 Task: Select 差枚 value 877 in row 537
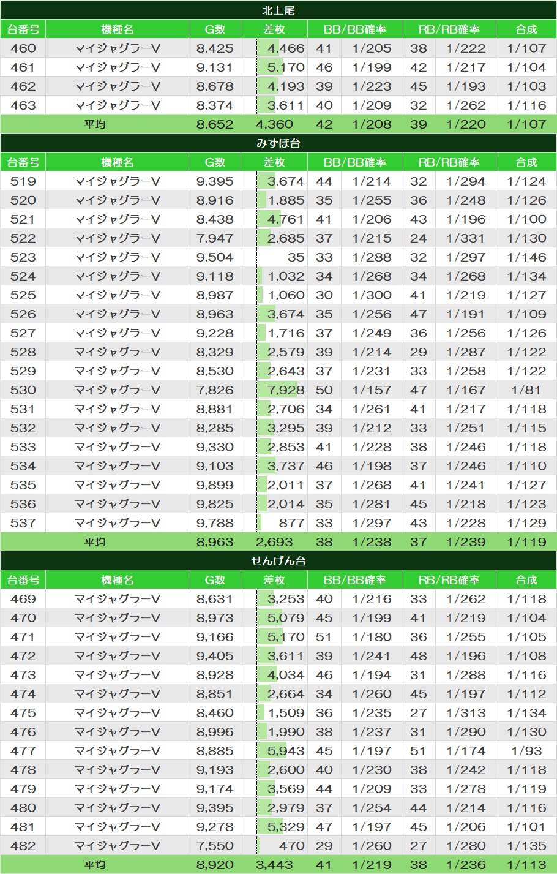(291, 523)
